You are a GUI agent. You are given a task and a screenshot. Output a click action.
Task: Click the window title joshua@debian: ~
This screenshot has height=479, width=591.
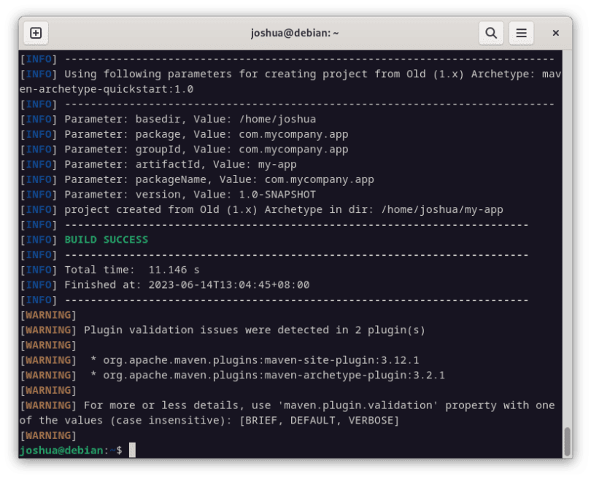tap(295, 33)
